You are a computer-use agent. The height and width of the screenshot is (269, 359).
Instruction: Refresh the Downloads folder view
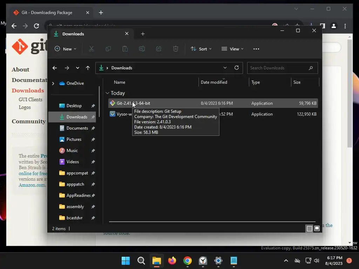click(237, 68)
